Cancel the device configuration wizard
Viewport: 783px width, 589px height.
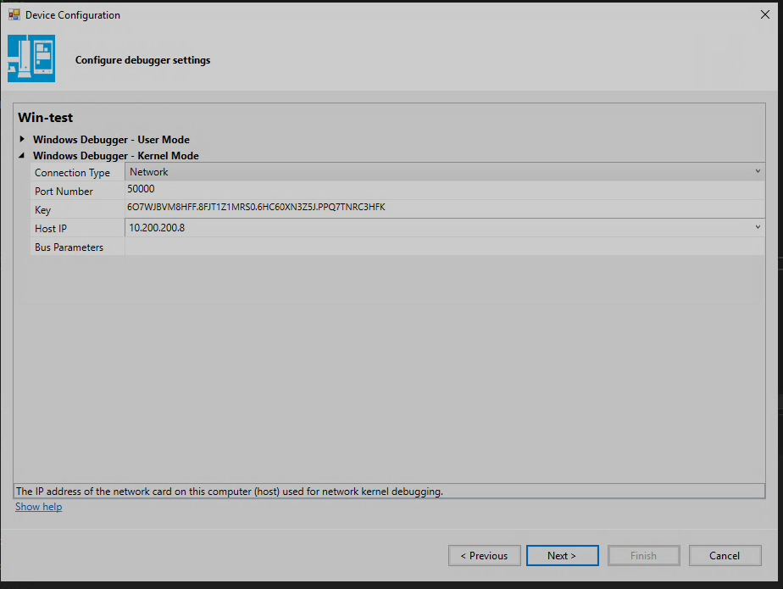tap(725, 556)
